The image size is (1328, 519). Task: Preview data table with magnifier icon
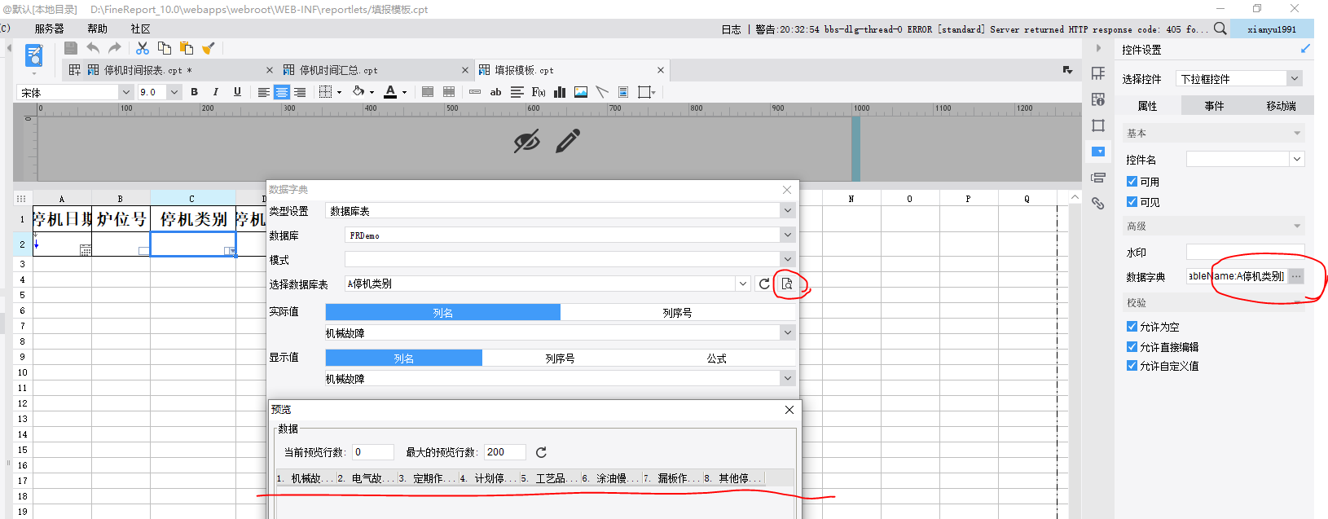[787, 284]
